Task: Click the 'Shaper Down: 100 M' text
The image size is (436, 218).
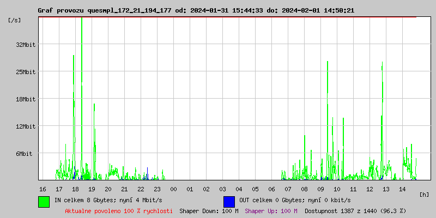Action: click(209, 210)
